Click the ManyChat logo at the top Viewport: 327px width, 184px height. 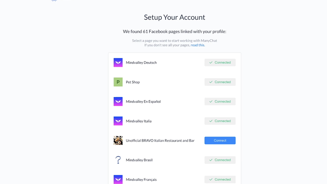click(x=54, y=1)
